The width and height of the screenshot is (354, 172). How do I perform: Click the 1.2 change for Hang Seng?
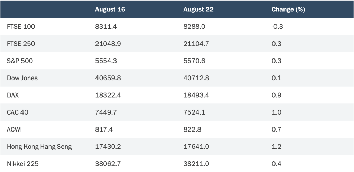276,147
